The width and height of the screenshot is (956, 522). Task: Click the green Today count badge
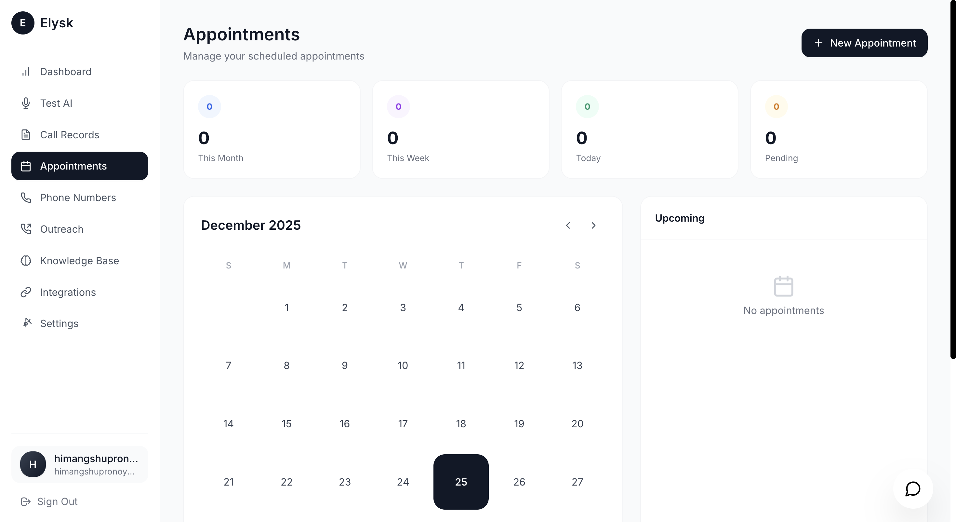587,107
